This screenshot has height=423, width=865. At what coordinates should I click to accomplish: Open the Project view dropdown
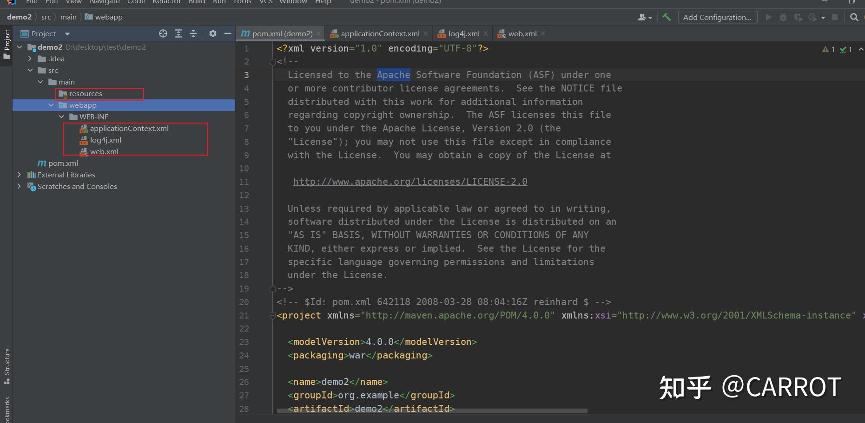click(x=67, y=34)
